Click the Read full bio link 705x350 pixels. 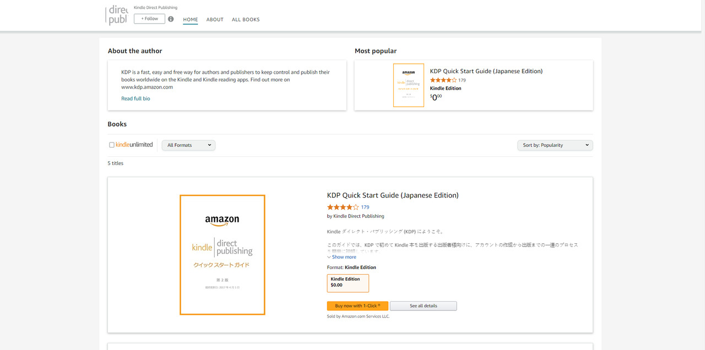click(135, 99)
